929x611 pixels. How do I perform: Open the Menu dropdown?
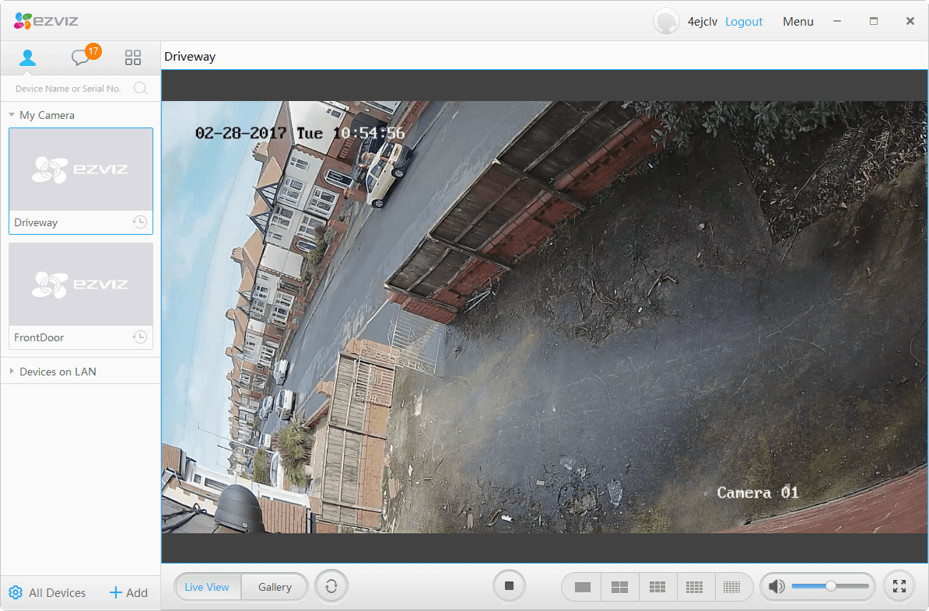pos(798,22)
